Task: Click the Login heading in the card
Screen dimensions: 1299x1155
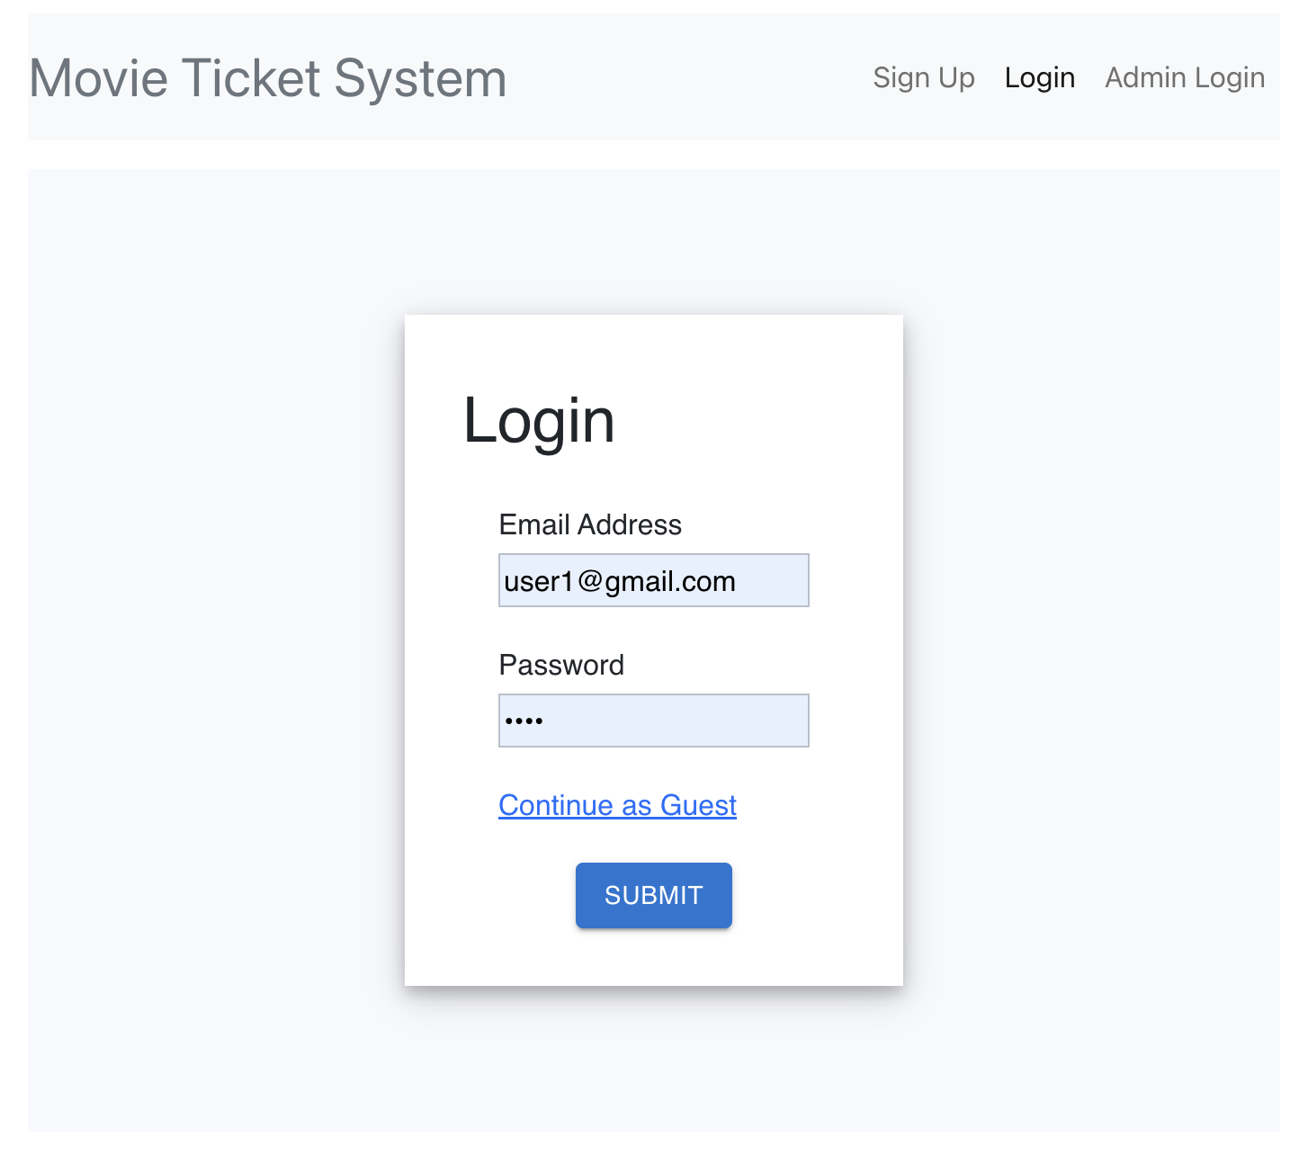Action: pyautogui.click(x=539, y=420)
